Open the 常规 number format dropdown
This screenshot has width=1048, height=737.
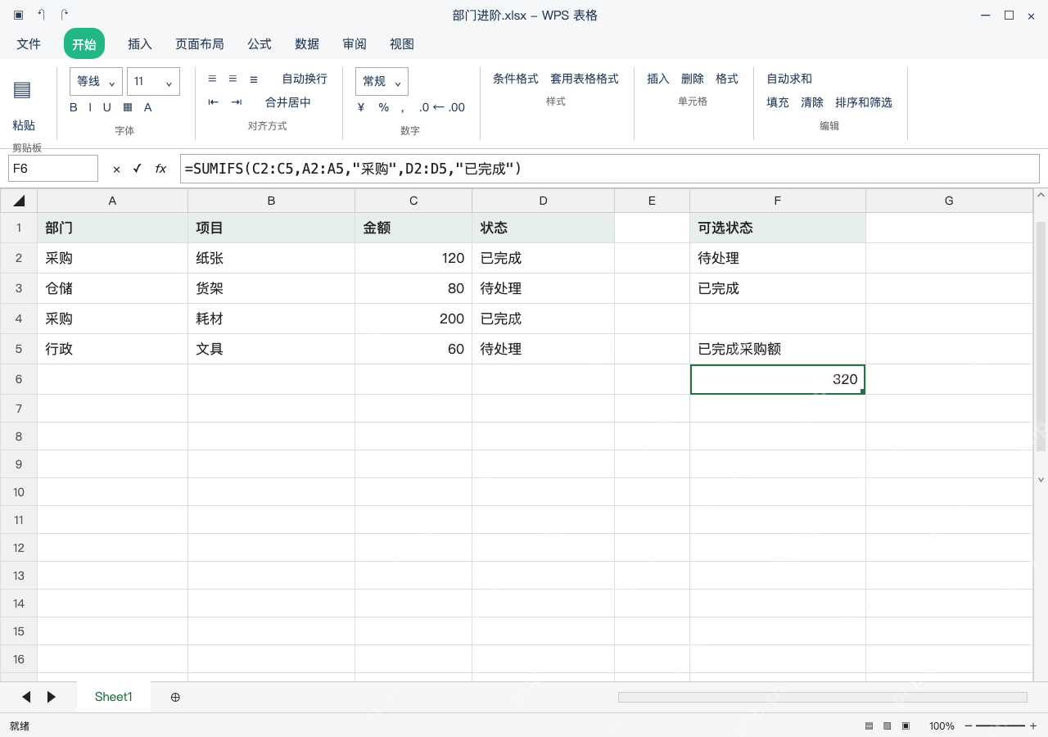coord(382,81)
